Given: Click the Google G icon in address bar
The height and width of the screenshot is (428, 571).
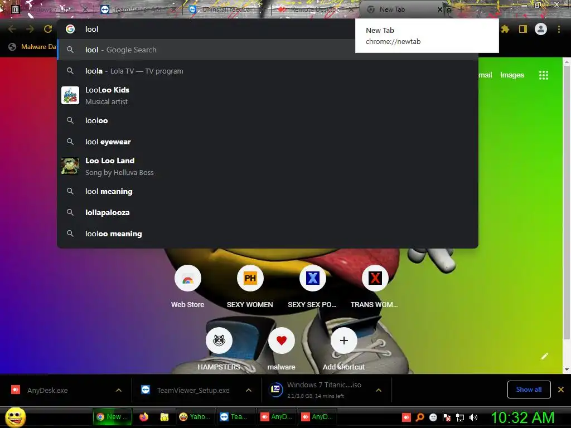Looking at the screenshot, I should tap(70, 29).
